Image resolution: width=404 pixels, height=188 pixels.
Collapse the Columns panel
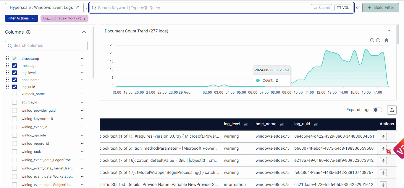pyautogui.click(x=84, y=32)
